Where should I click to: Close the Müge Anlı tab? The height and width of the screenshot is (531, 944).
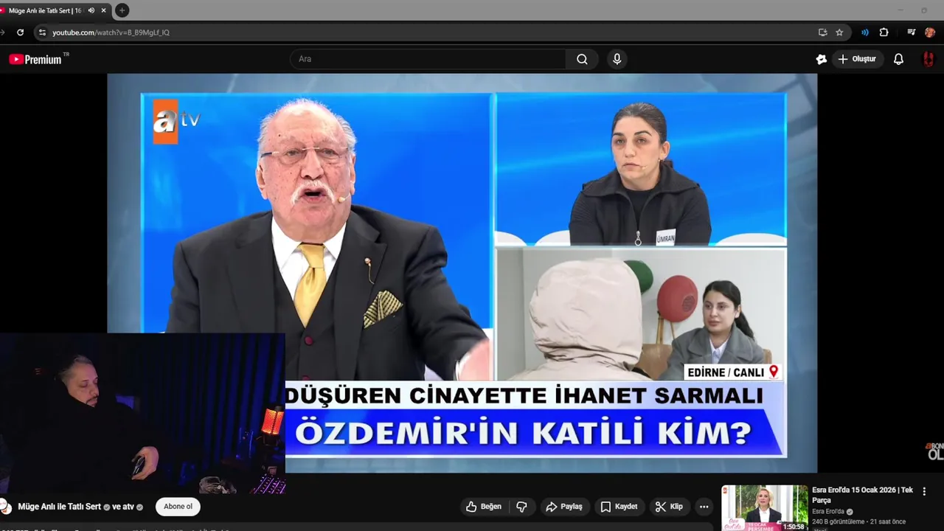(x=104, y=10)
